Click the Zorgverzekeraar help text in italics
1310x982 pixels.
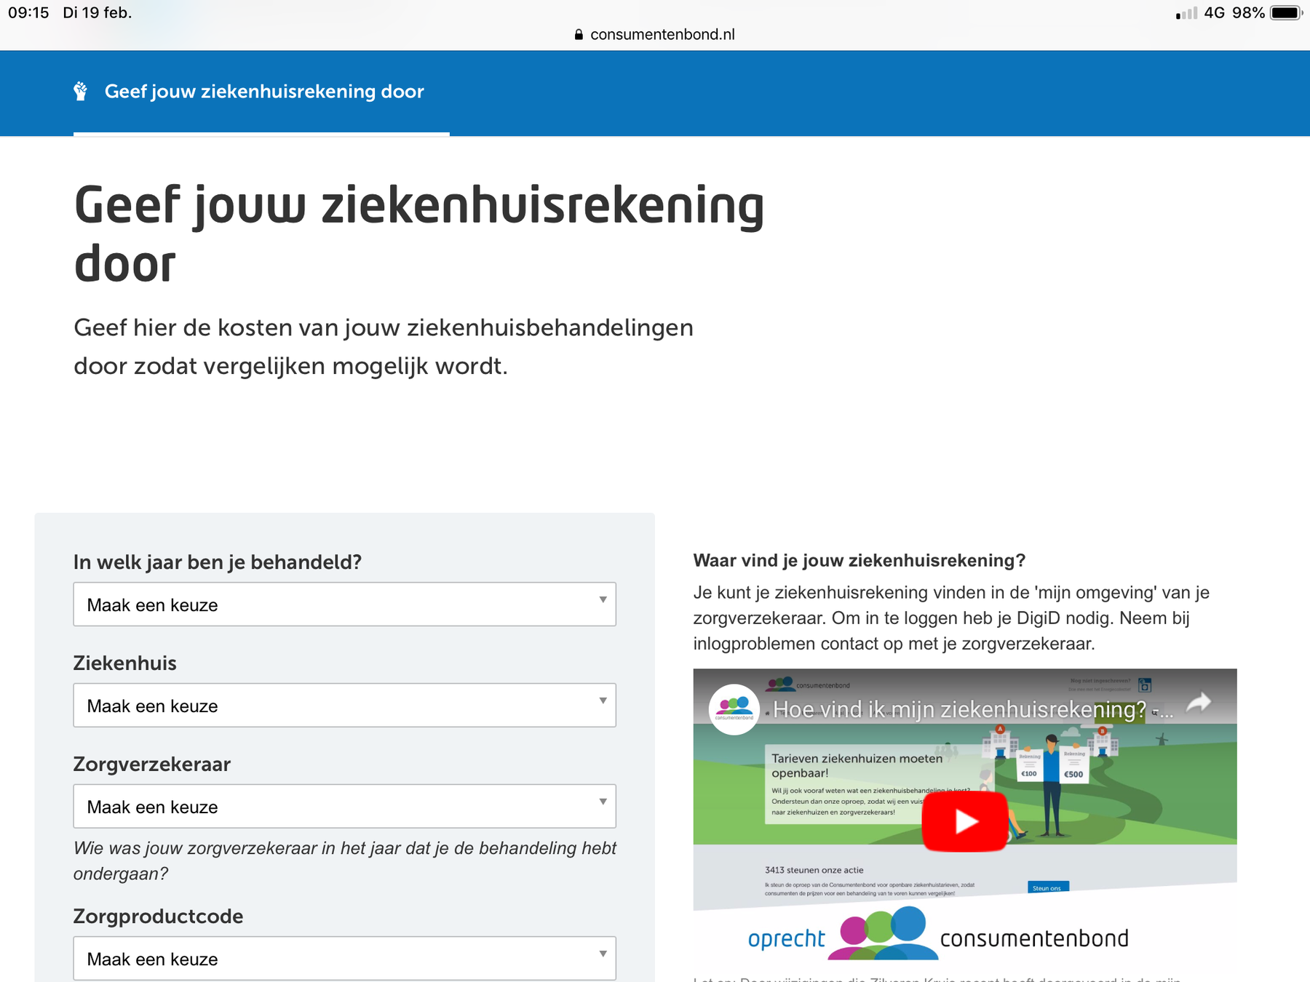point(344,861)
